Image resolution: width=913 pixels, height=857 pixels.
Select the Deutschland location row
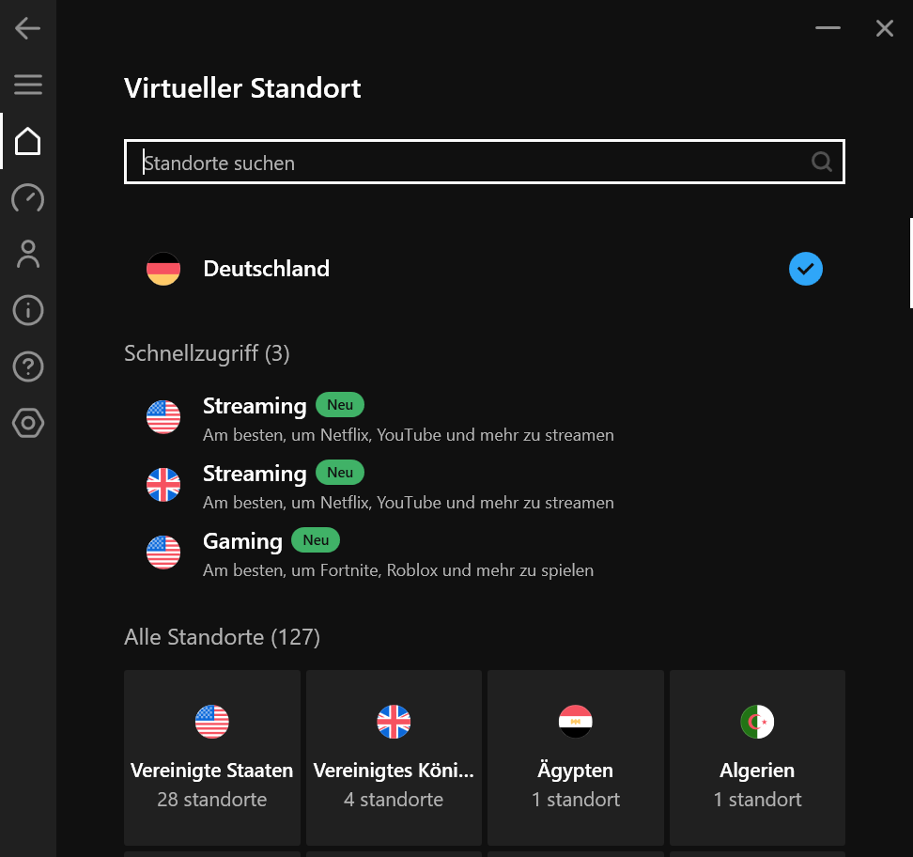coord(485,269)
